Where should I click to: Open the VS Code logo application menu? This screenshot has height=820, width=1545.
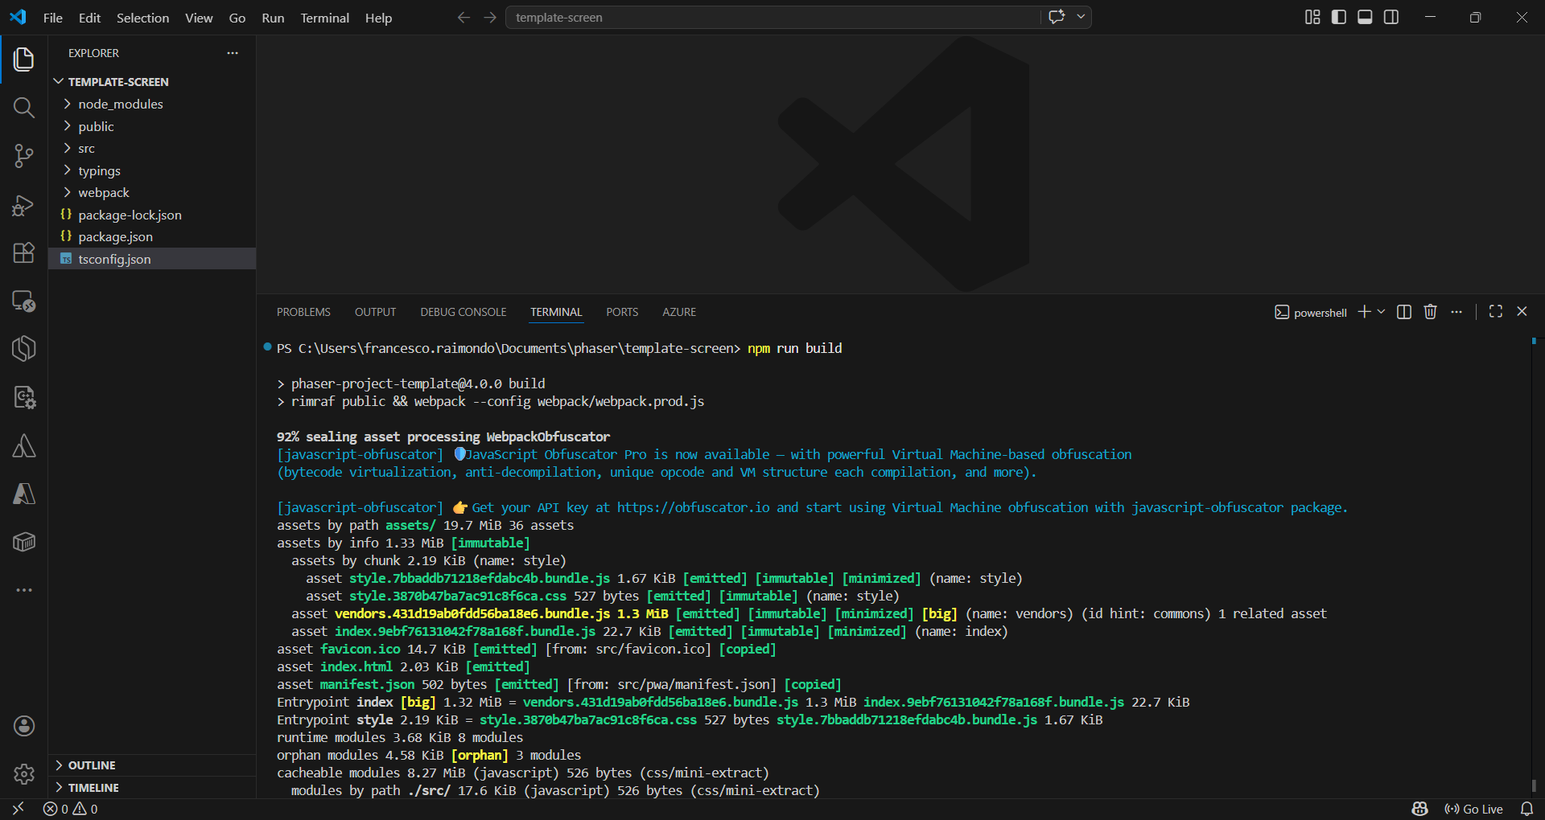(x=18, y=17)
